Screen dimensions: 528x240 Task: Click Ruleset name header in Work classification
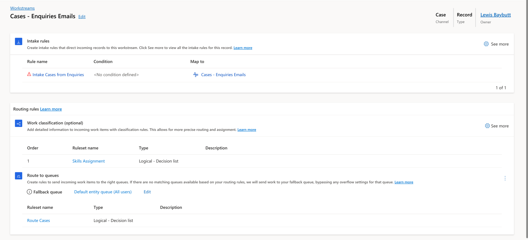click(85, 148)
